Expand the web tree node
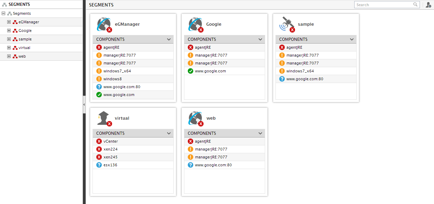This screenshot has width=434, height=204. (x=9, y=56)
